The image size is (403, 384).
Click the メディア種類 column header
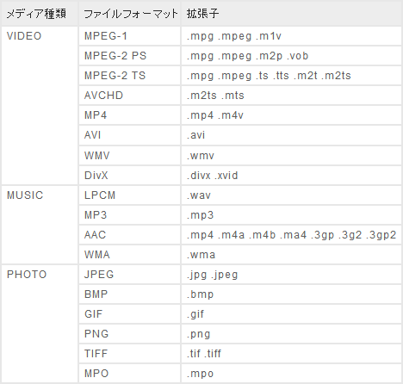pos(40,14)
